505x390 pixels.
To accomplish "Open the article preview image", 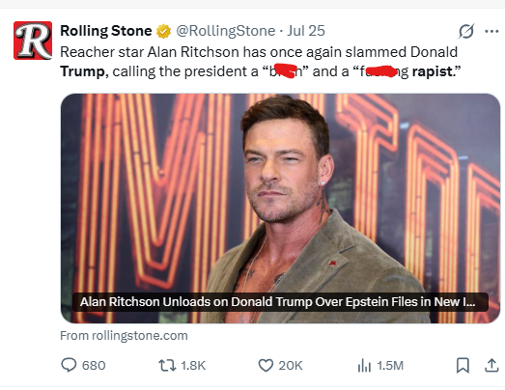I will click(x=280, y=209).
